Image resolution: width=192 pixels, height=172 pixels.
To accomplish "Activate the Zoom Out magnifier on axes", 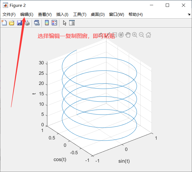I will [x=142, y=35].
